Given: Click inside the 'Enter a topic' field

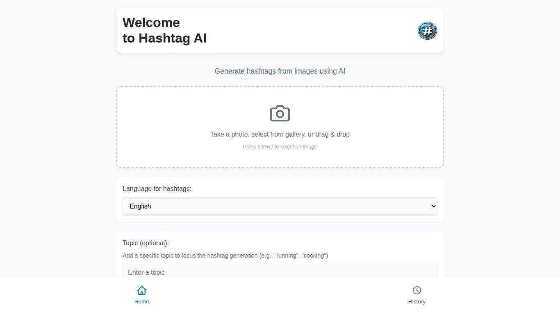Looking at the screenshot, I should click(x=280, y=272).
